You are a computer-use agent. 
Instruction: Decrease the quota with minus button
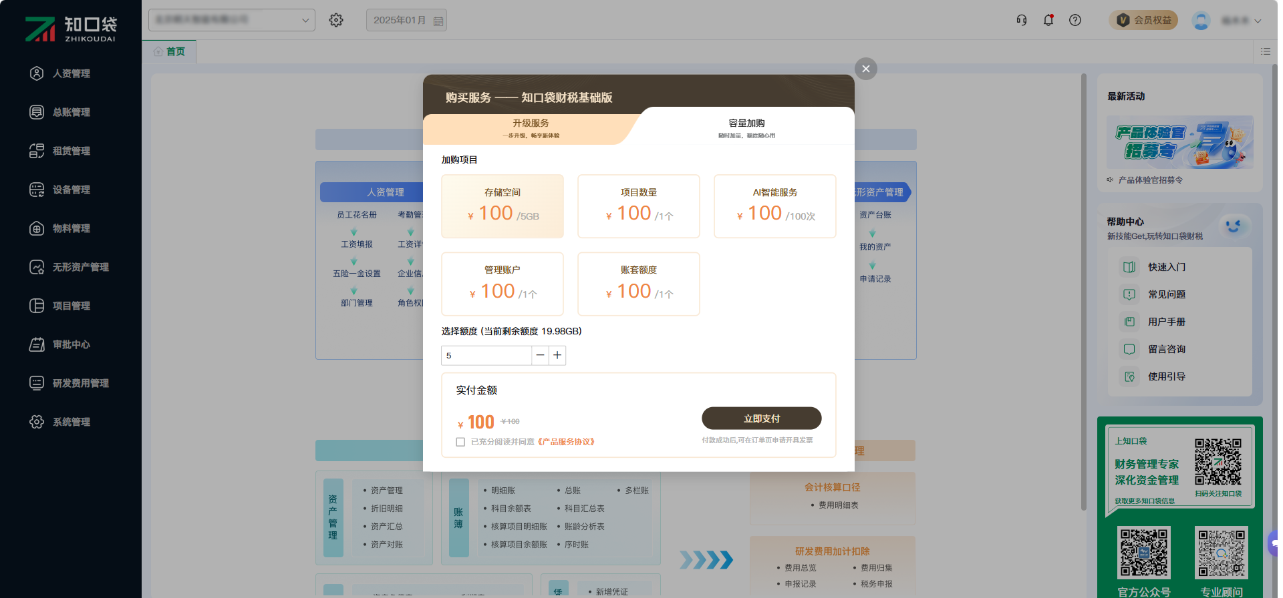click(540, 356)
